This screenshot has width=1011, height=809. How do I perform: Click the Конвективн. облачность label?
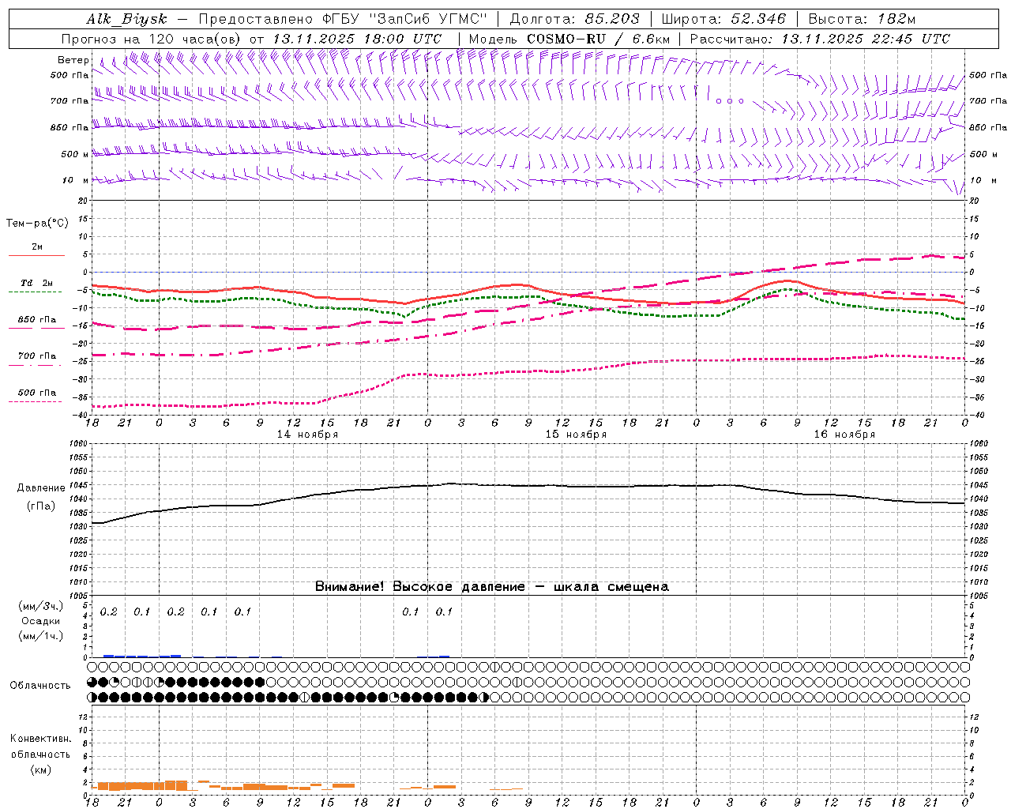click(40, 747)
